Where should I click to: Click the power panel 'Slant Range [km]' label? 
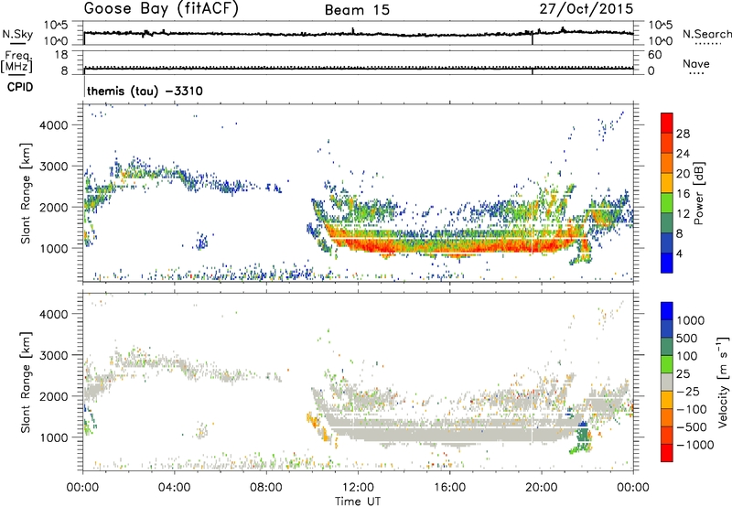coord(26,193)
